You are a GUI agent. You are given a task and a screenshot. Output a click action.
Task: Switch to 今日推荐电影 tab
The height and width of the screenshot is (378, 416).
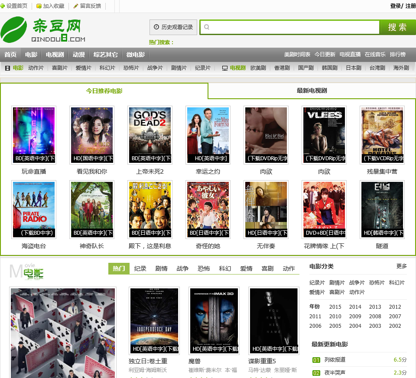[x=104, y=91]
